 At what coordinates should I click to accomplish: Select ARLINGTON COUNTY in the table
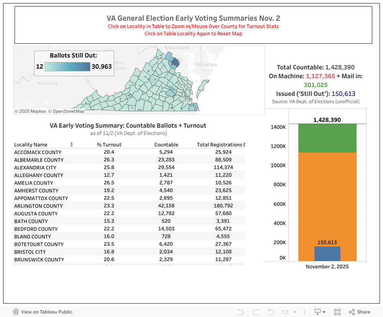[x=38, y=206]
